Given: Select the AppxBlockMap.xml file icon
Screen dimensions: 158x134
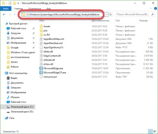Looking at the screenshot, I should pos(41,39).
